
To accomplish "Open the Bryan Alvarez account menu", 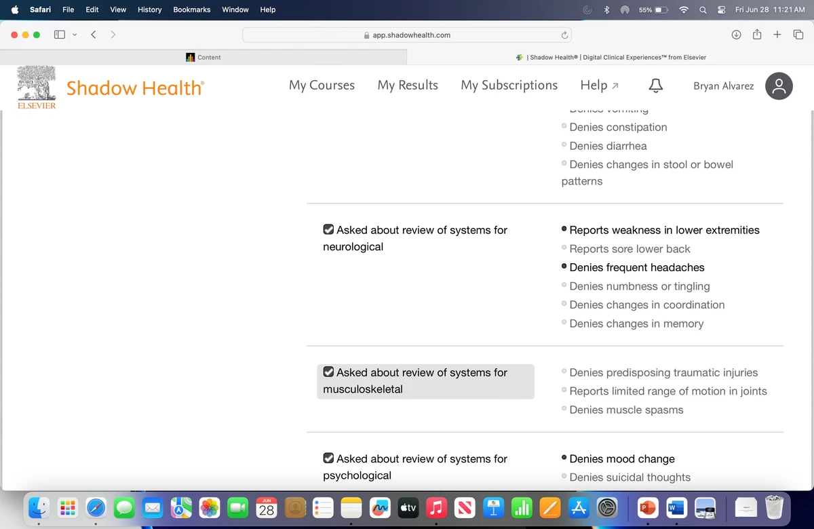I will 723,86.
